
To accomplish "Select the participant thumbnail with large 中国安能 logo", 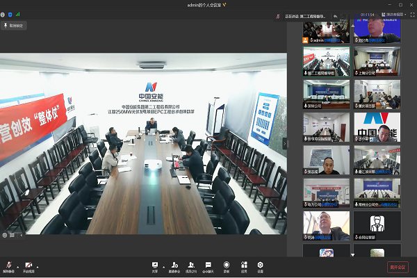I will 377,127.
